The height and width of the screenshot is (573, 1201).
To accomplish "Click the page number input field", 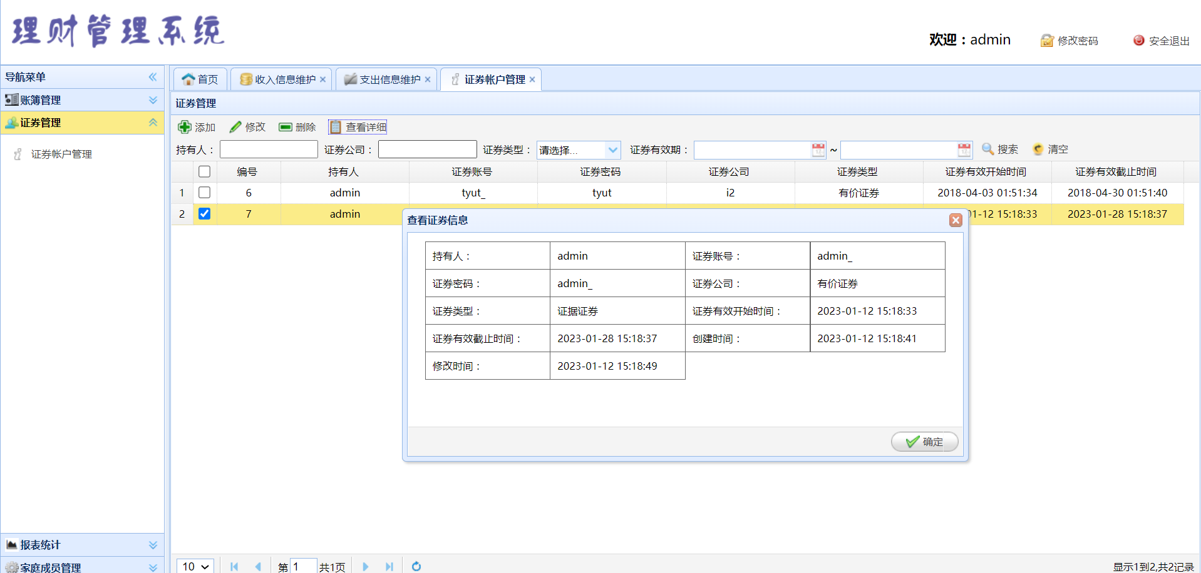I will [x=304, y=566].
